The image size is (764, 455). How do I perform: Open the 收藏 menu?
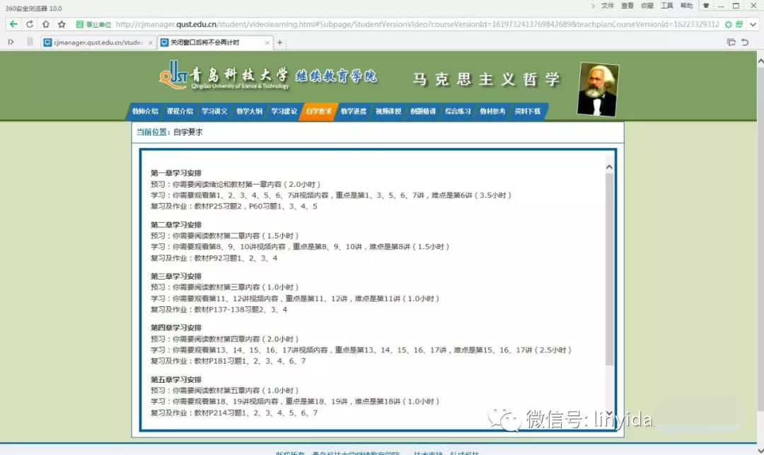pyautogui.click(x=647, y=6)
